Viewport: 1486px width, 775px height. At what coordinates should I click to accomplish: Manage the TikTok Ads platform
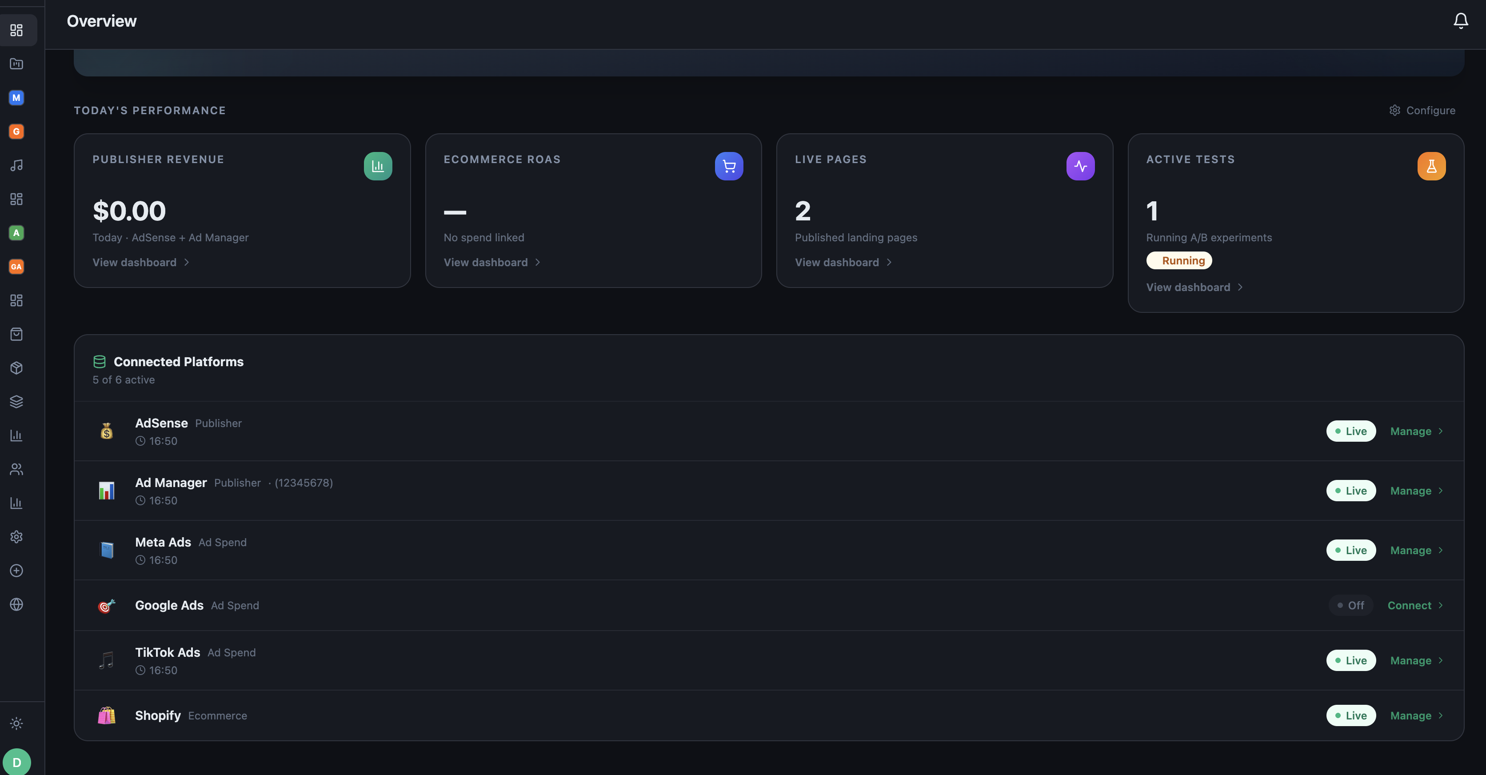pyautogui.click(x=1417, y=661)
